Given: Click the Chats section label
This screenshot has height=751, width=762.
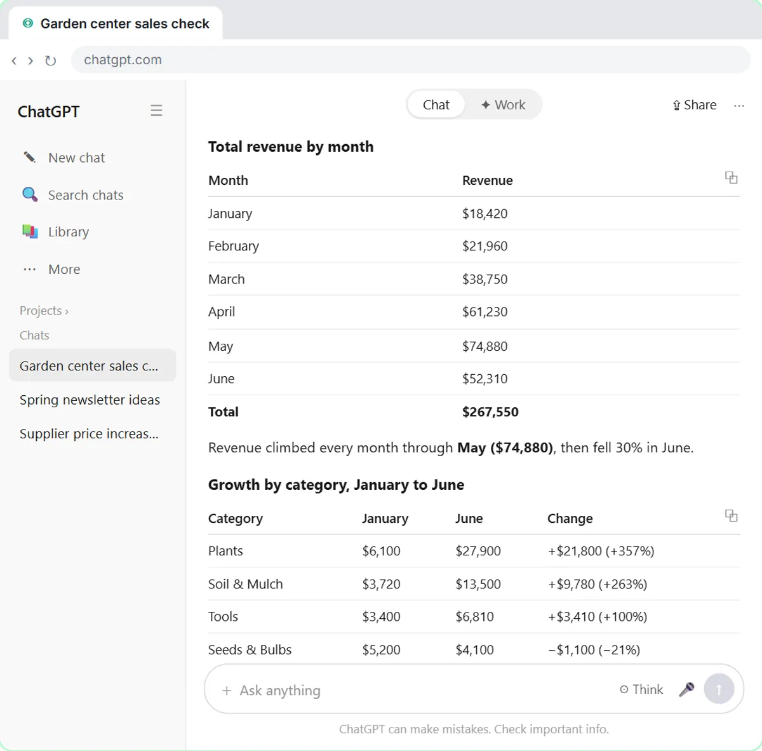Looking at the screenshot, I should coord(34,335).
